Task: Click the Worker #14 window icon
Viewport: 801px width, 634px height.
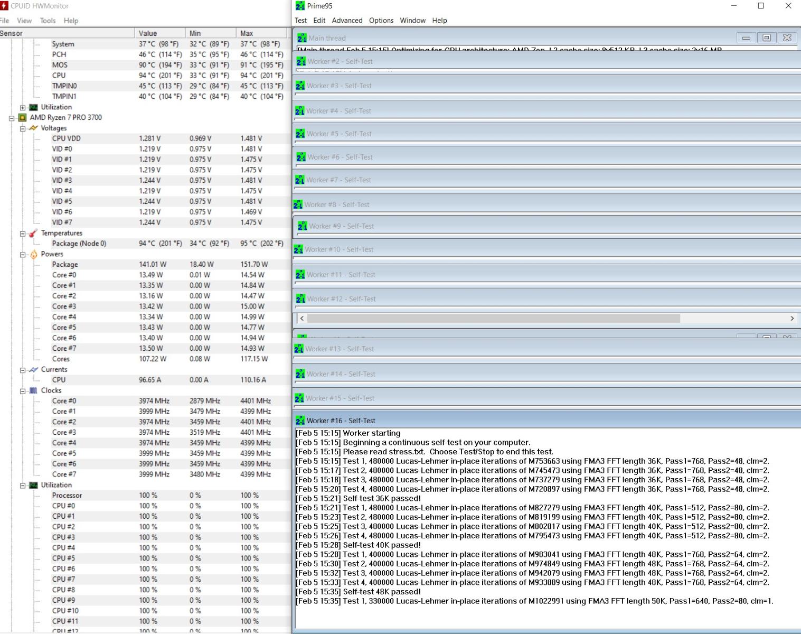Action: [300, 374]
